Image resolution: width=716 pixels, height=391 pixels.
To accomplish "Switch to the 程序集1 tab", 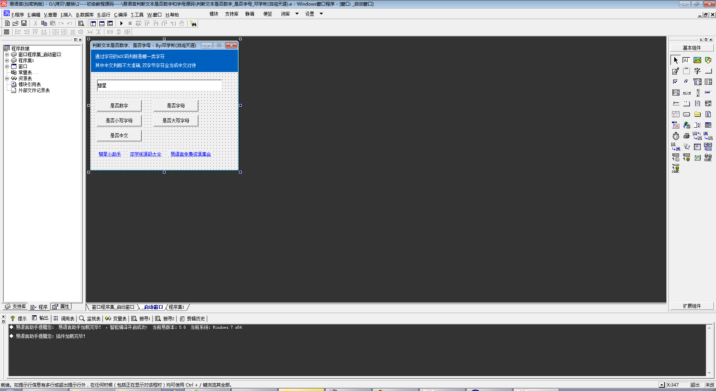I will coord(176,307).
